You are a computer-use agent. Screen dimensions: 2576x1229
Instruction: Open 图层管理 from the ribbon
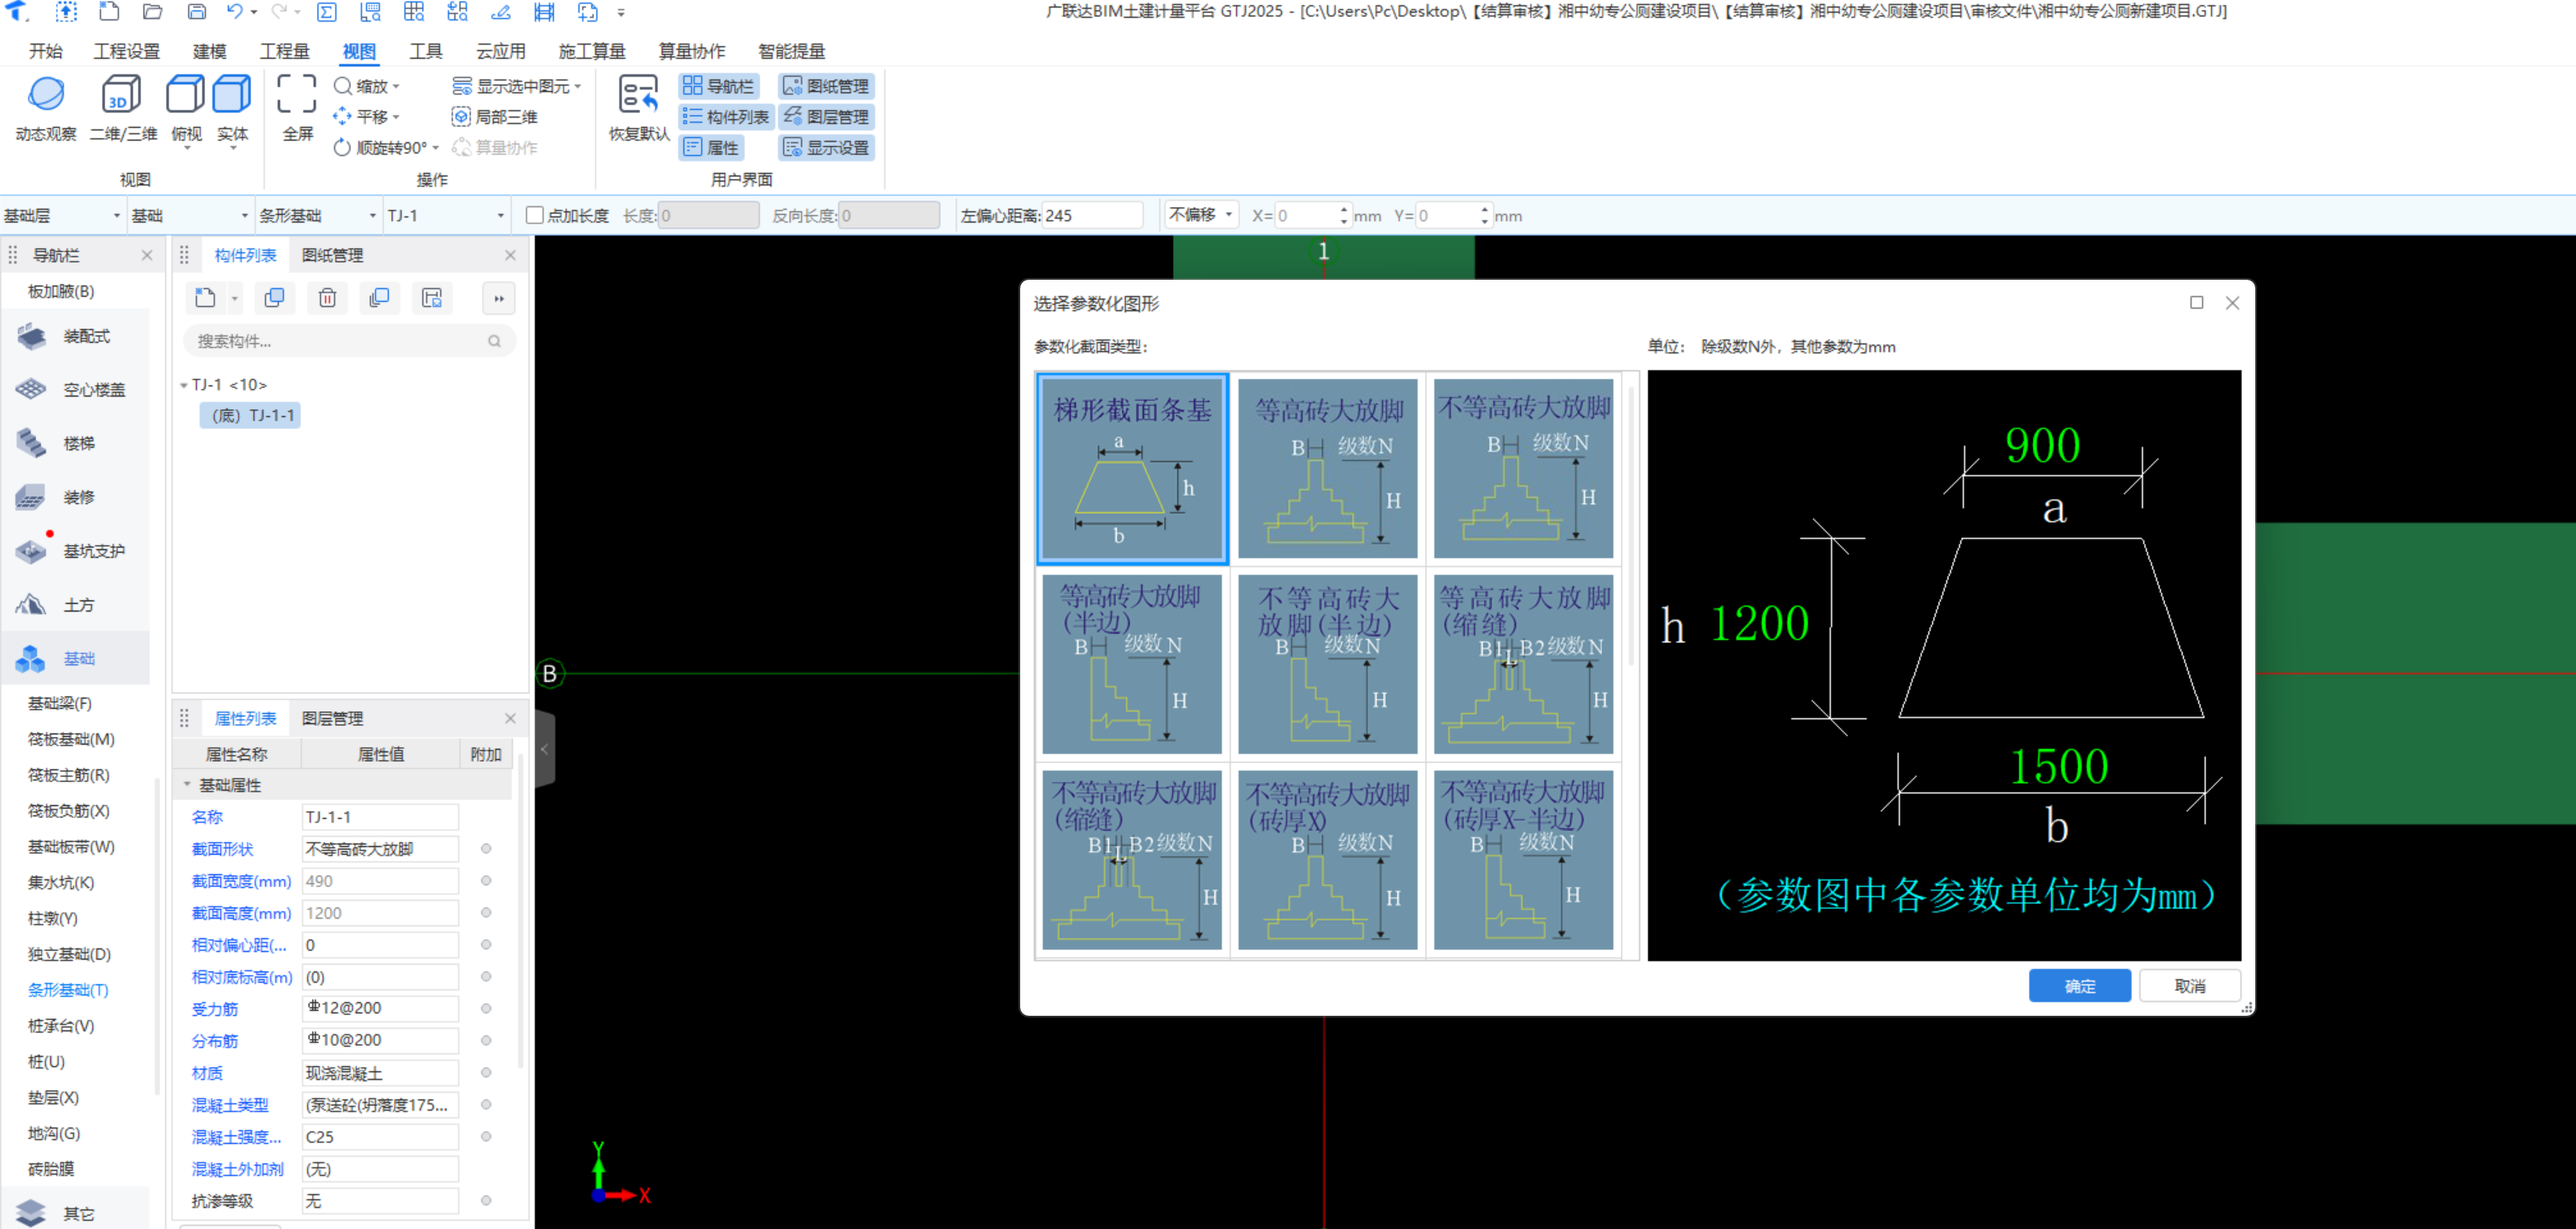(x=826, y=117)
